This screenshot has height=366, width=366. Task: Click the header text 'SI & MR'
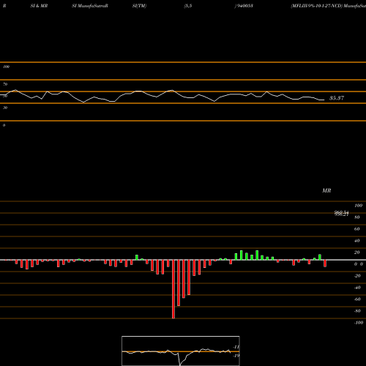(39, 6)
